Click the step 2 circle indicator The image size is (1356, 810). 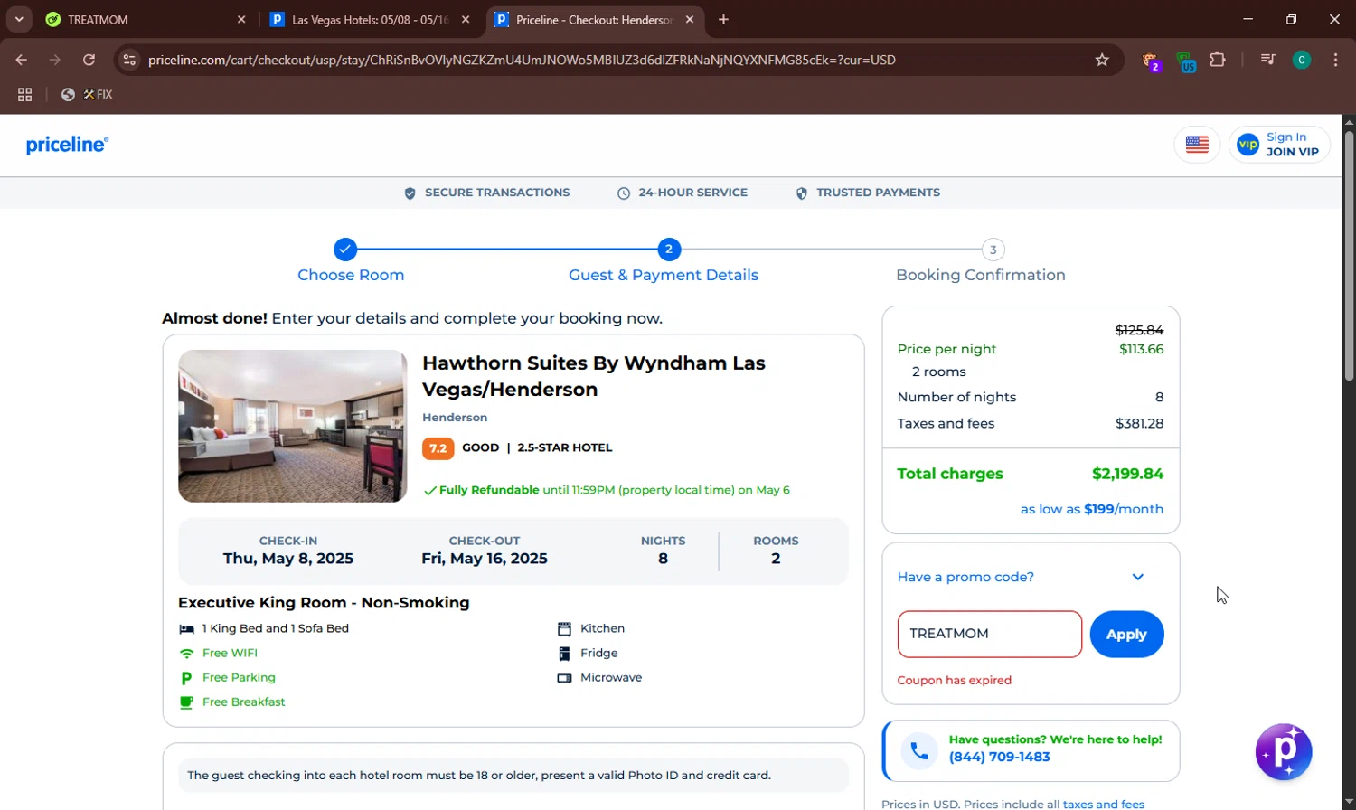click(669, 250)
